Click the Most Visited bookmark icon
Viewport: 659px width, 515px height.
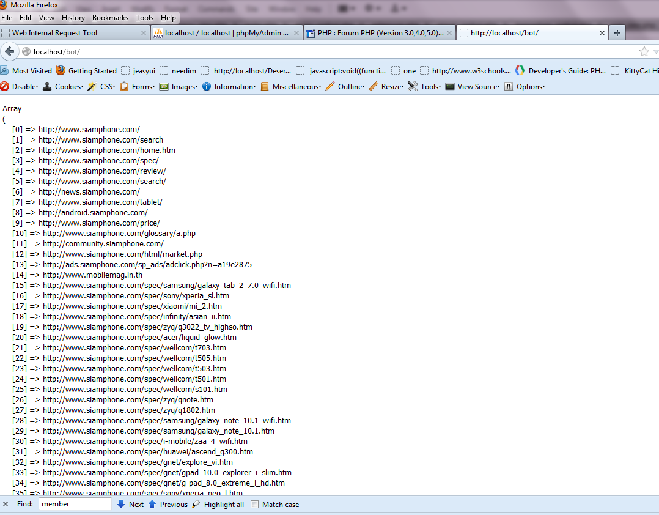click(x=4, y=70)
